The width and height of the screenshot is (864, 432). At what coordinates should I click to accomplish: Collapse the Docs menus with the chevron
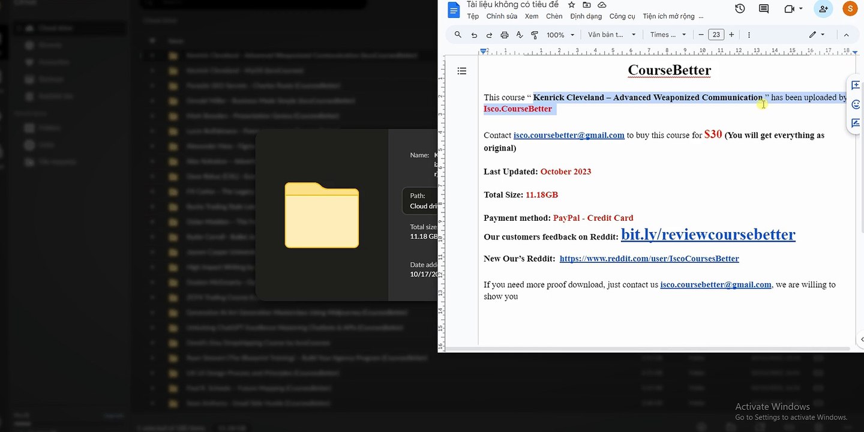click(x=846, y=35)
